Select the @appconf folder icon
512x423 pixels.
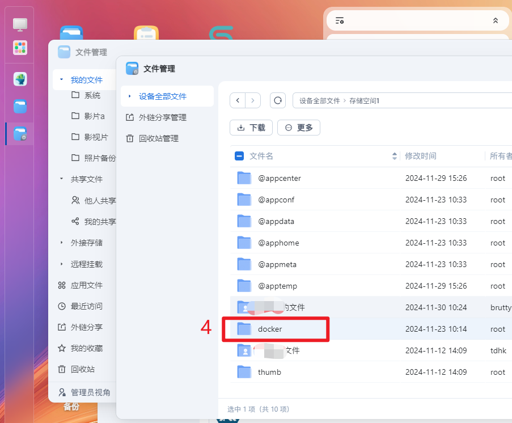[244, 200]
